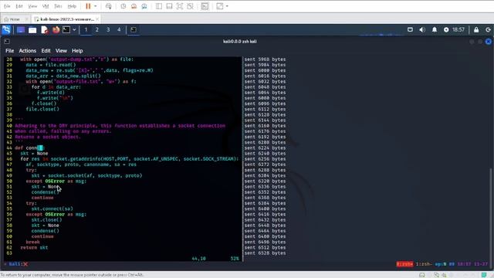The width and height of the screenshot is (494, 278).
Task: Send Ctrl+Alt+Del to the guest
Action: (108, 6)
